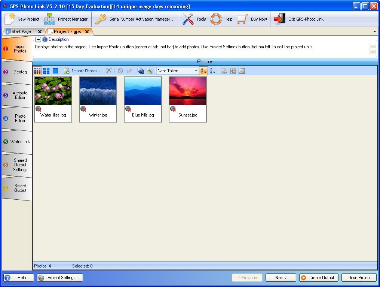Open the Tools menu

(x=194, y=19)
